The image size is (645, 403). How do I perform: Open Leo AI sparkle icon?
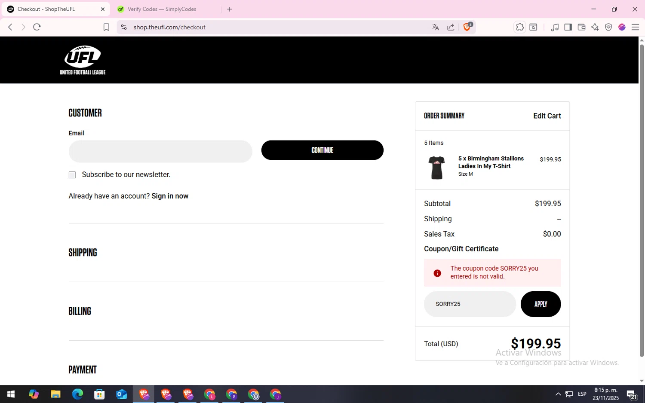(x=595, y=27)
